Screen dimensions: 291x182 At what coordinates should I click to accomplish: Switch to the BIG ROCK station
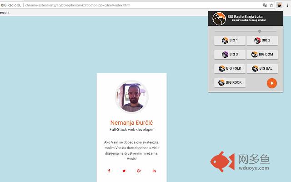tap(230, 82)
